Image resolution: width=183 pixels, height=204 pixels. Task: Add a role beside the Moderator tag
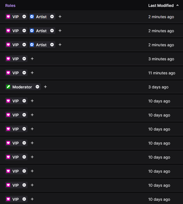[45, 87]
